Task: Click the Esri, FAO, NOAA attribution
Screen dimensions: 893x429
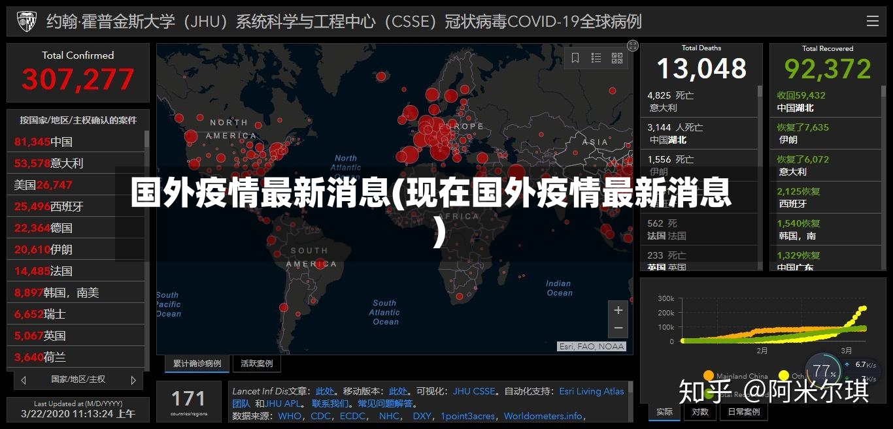Action: point(592,347)
